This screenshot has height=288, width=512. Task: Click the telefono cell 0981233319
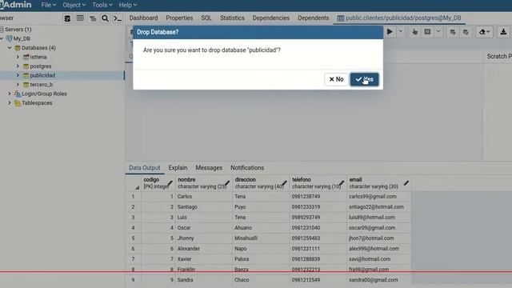pyautogui.click(x=318, y=207)
